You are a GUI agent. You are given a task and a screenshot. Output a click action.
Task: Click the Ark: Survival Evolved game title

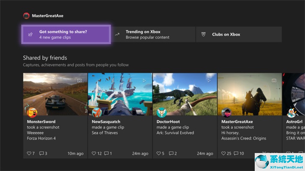click(x=175, y=133)
